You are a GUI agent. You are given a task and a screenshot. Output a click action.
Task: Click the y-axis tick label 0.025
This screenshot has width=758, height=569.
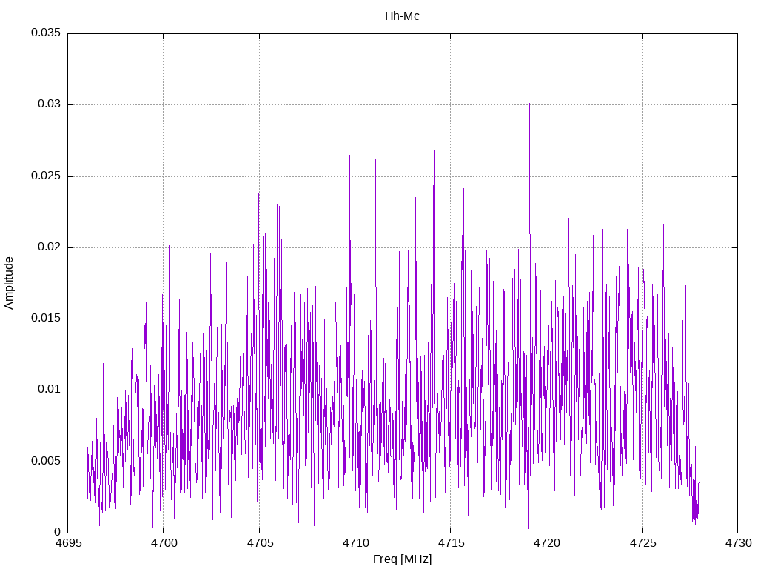46,176
